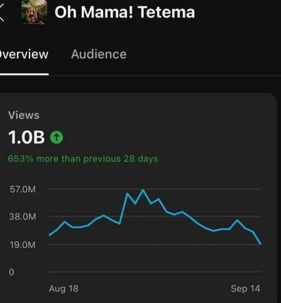Click the 0 y-axis label
The image size is (281, 303).
click(x=11, y=272)
